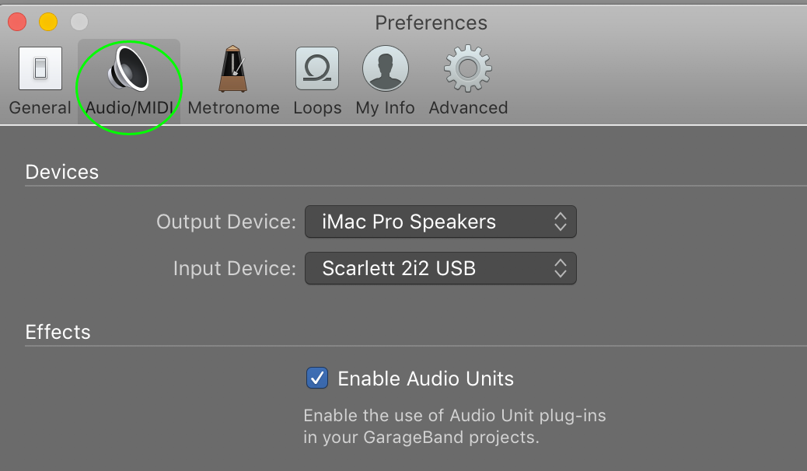The width and height of the screenshot is (807, 471).
Task: Open Metronome preferences icon
Action: point(232,68)
